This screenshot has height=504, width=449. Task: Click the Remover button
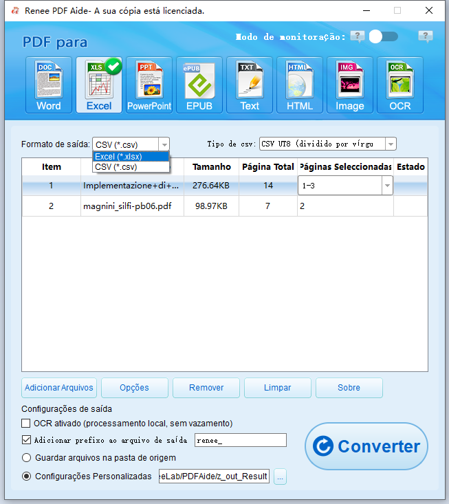(206, 388)
